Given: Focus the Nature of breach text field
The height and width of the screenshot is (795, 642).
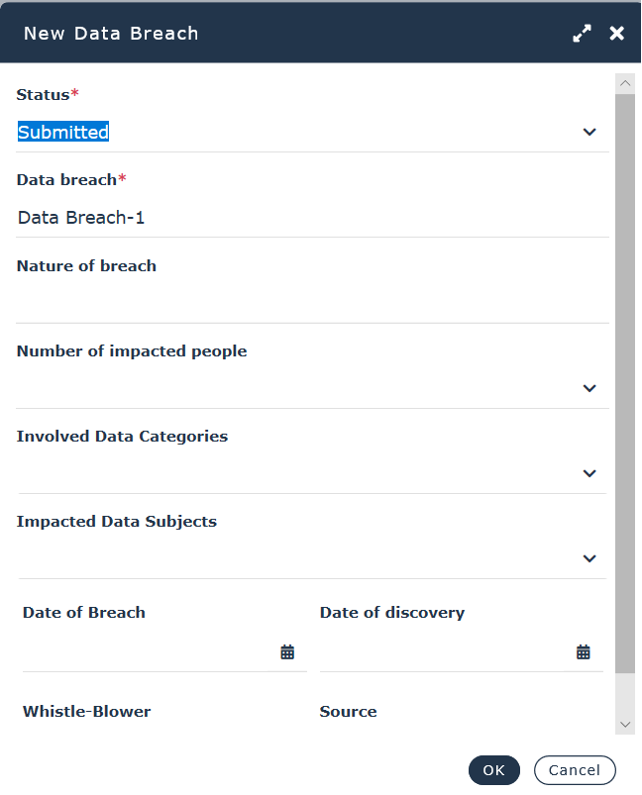Looking at the screenshot, I should coord(297,302).
